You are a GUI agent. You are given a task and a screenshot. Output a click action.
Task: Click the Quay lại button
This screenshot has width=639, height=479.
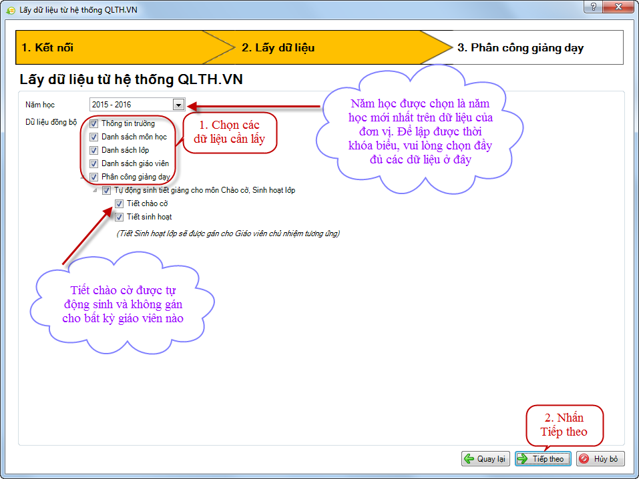(x=485, y=458)
